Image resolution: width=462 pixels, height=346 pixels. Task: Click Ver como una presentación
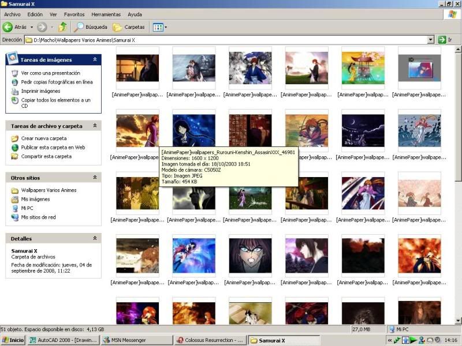(51, 73)
